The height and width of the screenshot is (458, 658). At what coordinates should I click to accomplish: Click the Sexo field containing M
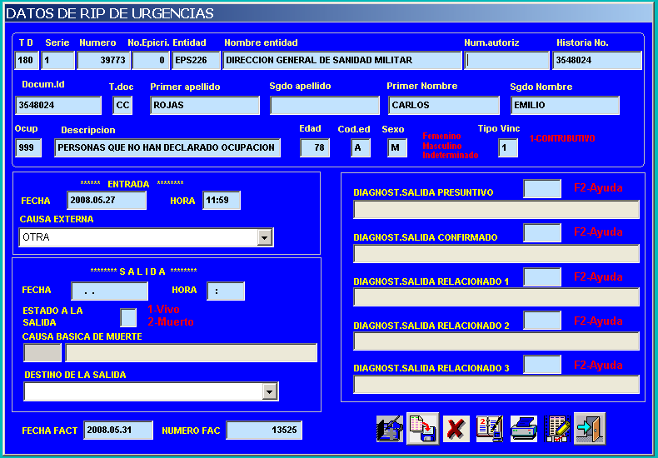click(397, 147)
